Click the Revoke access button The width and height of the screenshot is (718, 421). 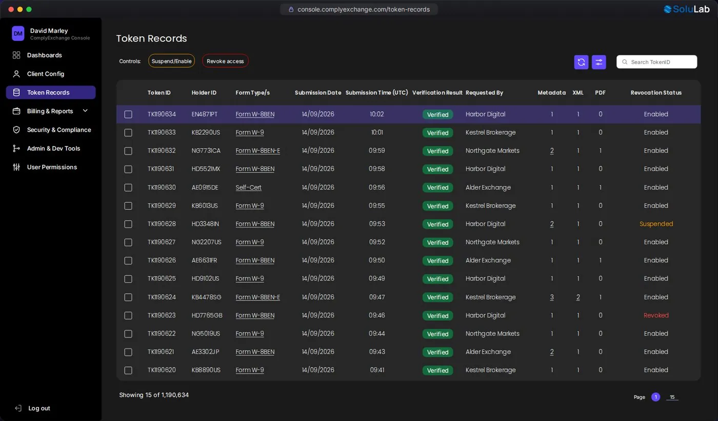225,61
